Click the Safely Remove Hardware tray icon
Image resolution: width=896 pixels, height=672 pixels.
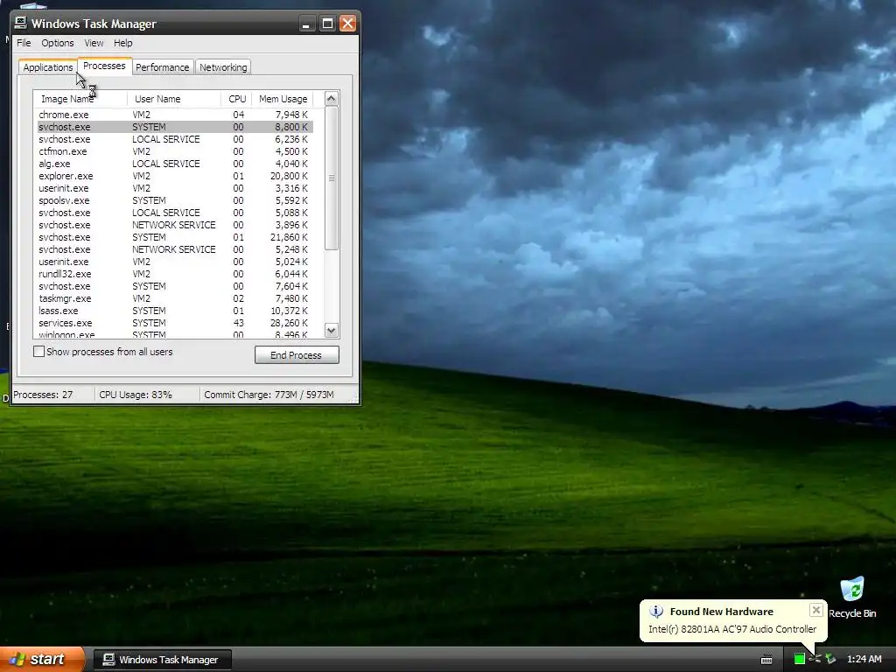(830, 659)
